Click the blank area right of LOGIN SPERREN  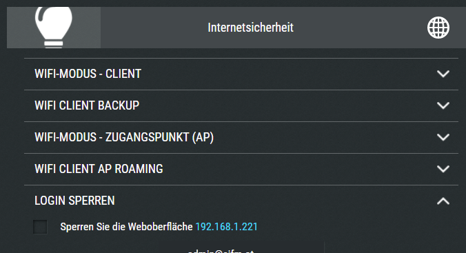point(274,201)
